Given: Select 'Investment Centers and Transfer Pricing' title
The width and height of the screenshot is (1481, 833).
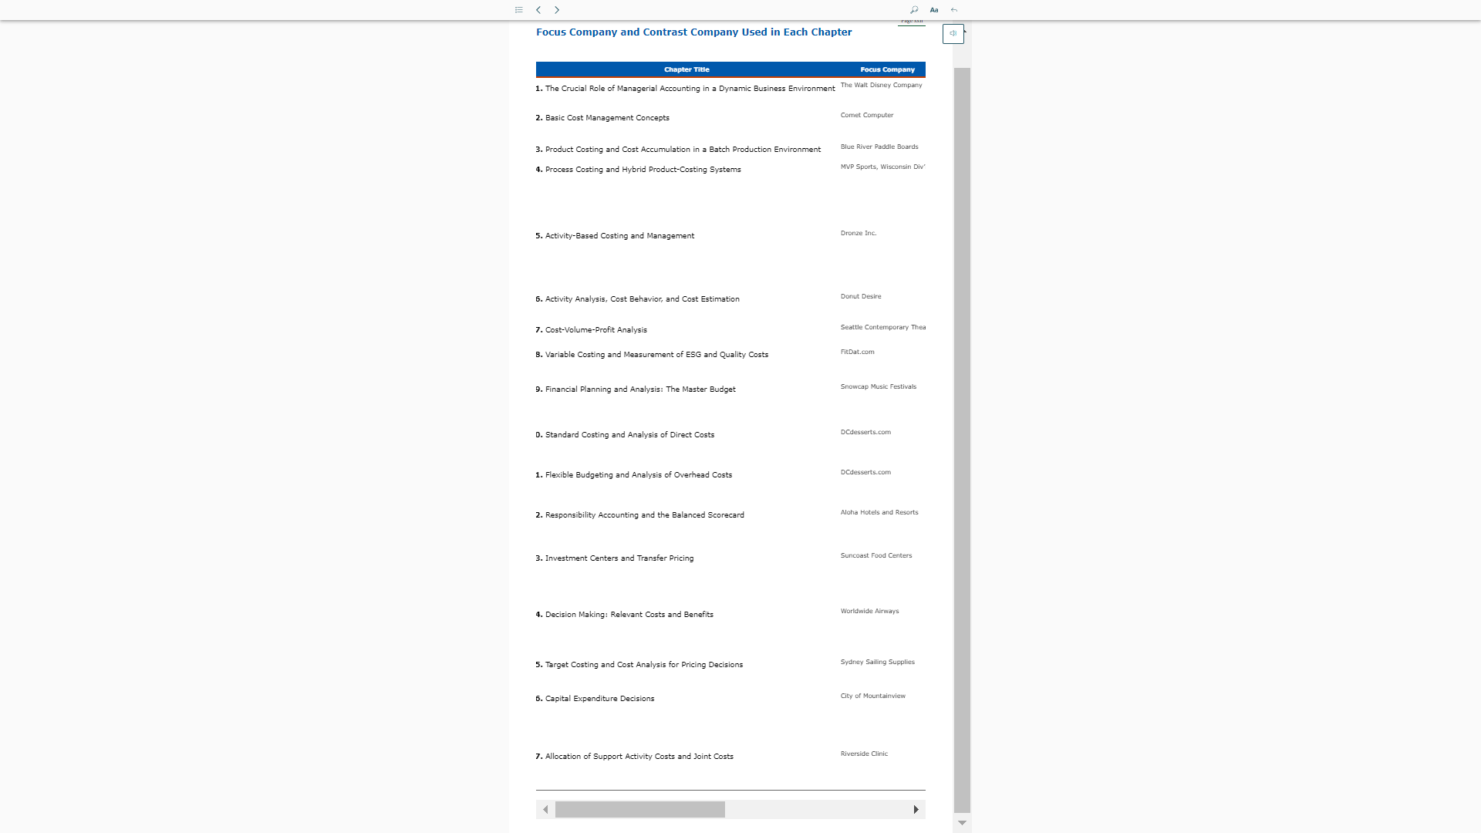Looking at the screenshot, I should click(x=619, y=558).
